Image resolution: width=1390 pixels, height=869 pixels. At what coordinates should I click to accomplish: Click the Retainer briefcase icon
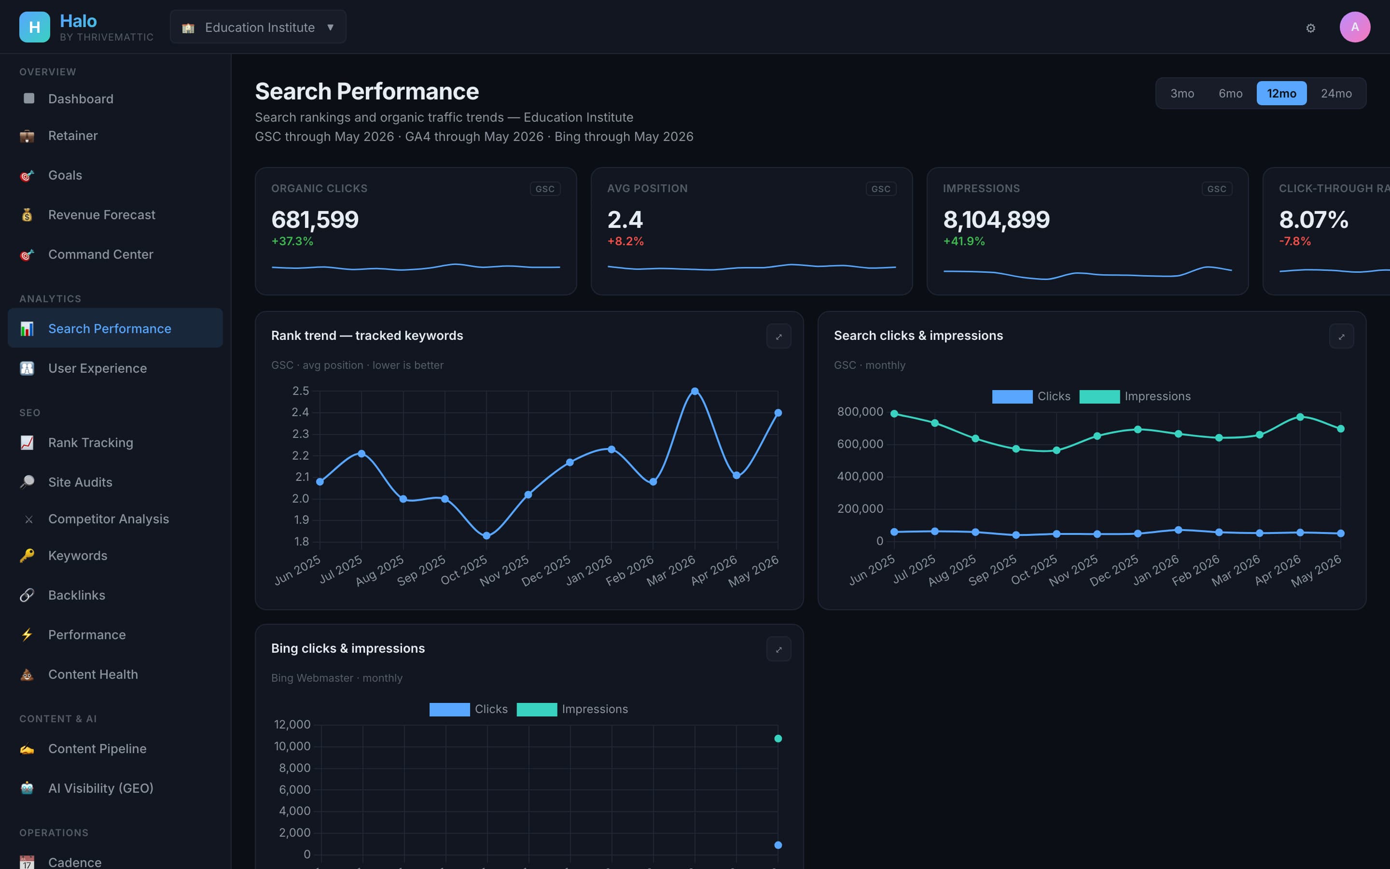click(27, 136)
